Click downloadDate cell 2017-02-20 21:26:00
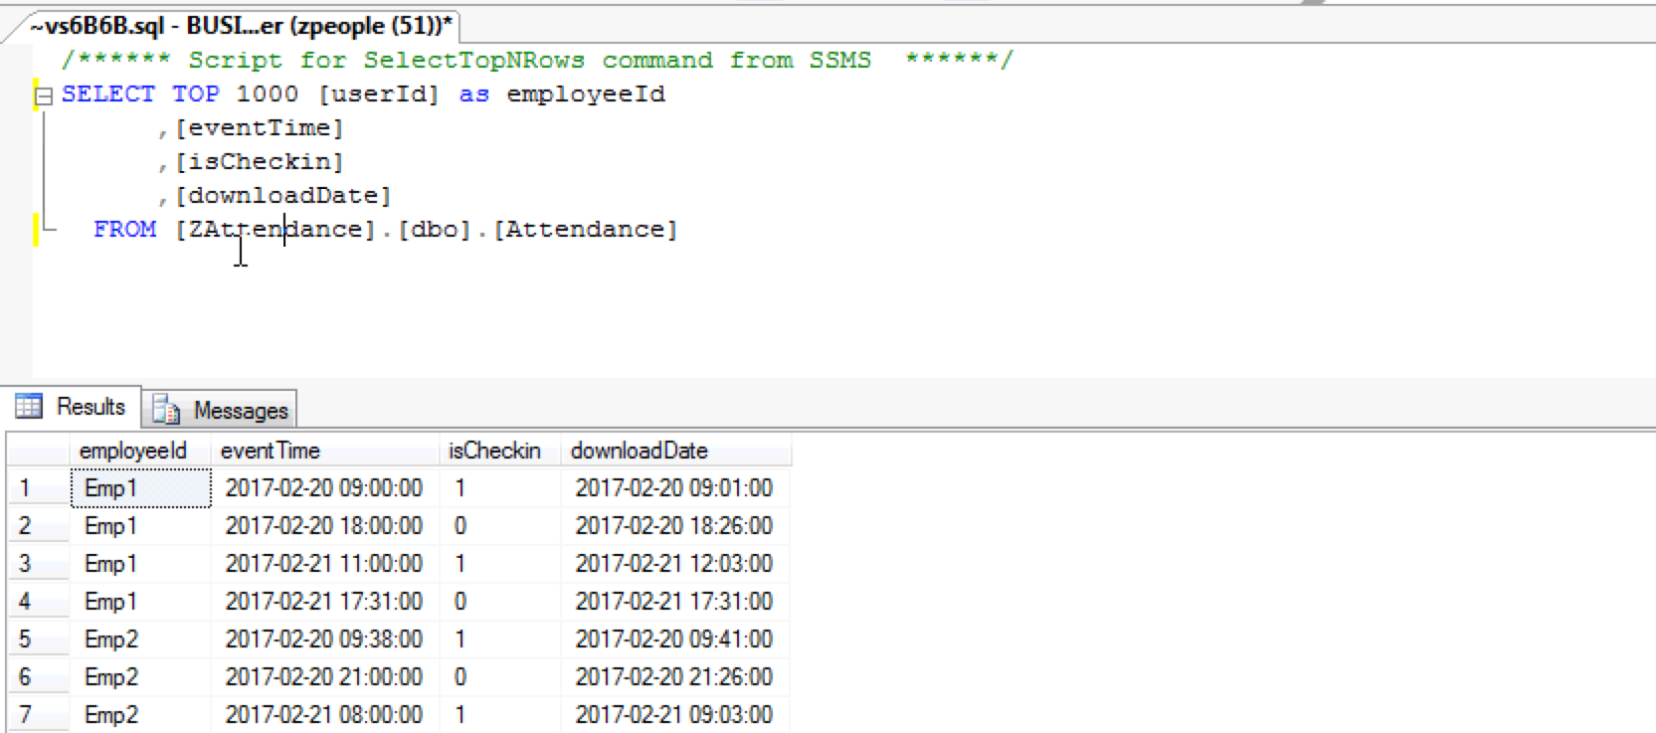The width and height of the screenshot is (1656, 733). click(675, 677)
